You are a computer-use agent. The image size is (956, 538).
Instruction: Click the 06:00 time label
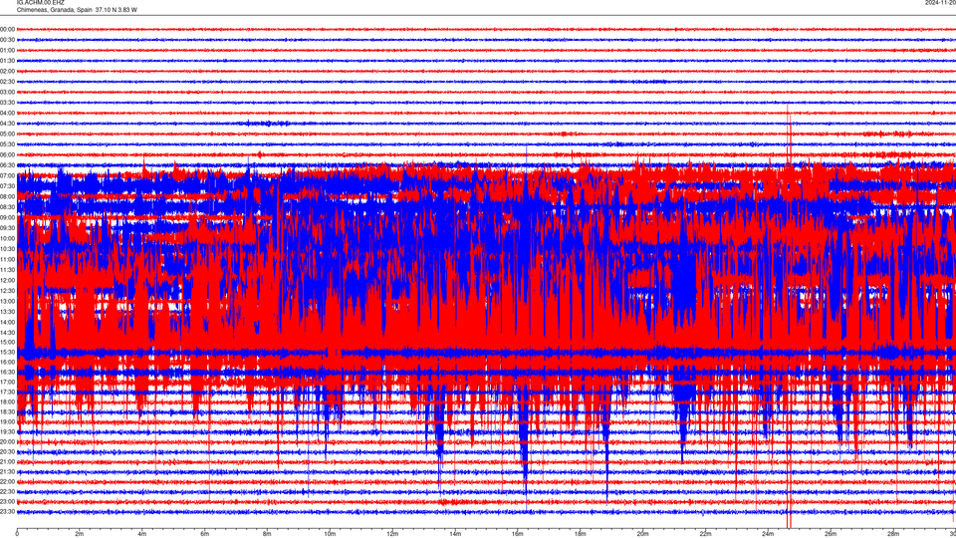7,155
